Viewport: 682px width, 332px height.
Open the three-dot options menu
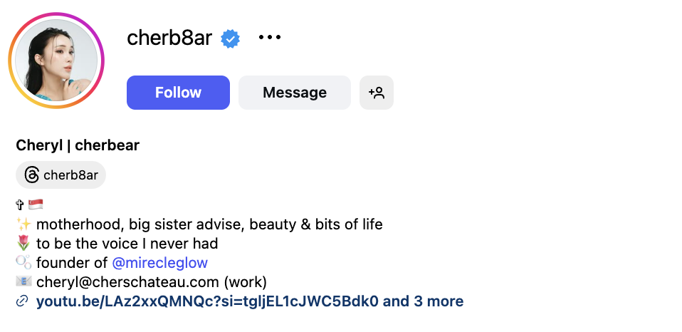pos(270,37)
